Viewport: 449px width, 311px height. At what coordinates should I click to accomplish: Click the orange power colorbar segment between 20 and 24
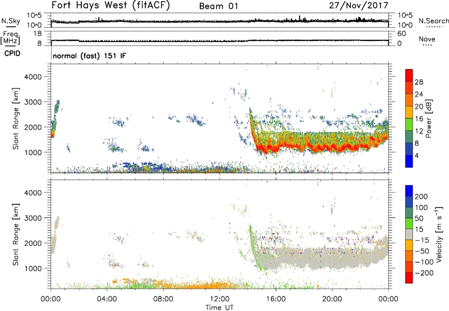[x=409, y=100]
